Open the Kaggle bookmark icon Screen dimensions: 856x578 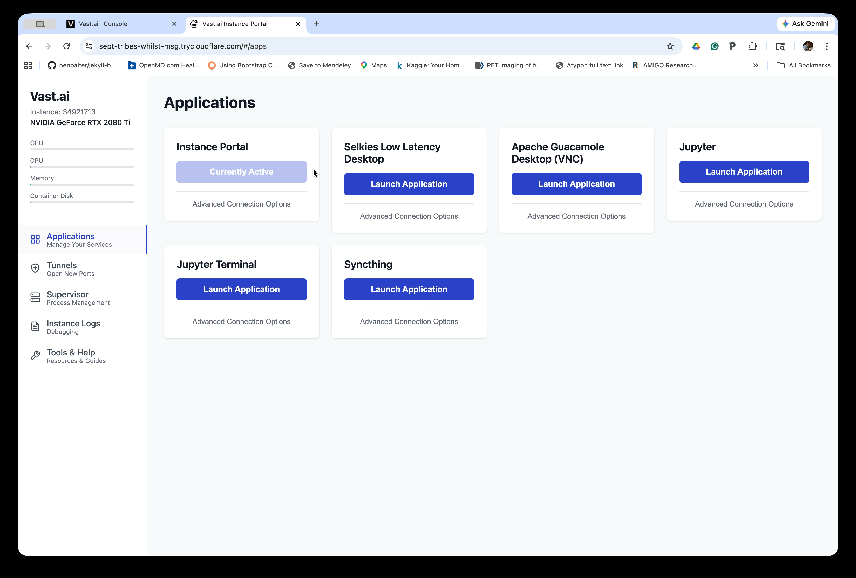(399, 65)
